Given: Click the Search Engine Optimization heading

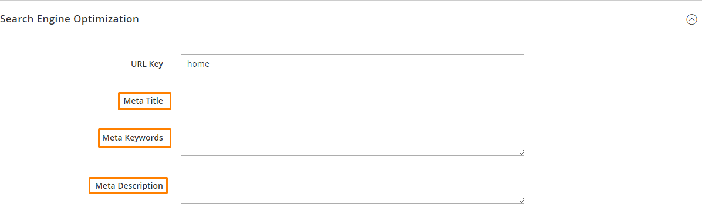Looking at the screenshot, I should click(x=69, y=19).
